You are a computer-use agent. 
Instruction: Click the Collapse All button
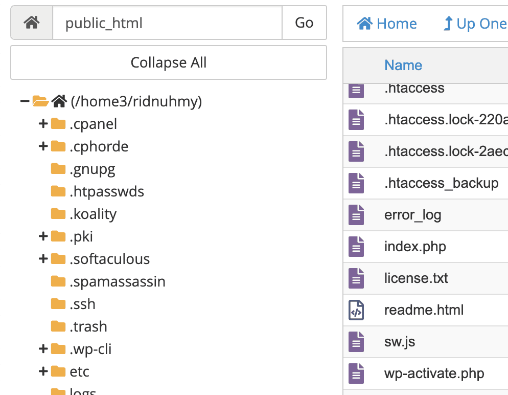coord(168,62)
